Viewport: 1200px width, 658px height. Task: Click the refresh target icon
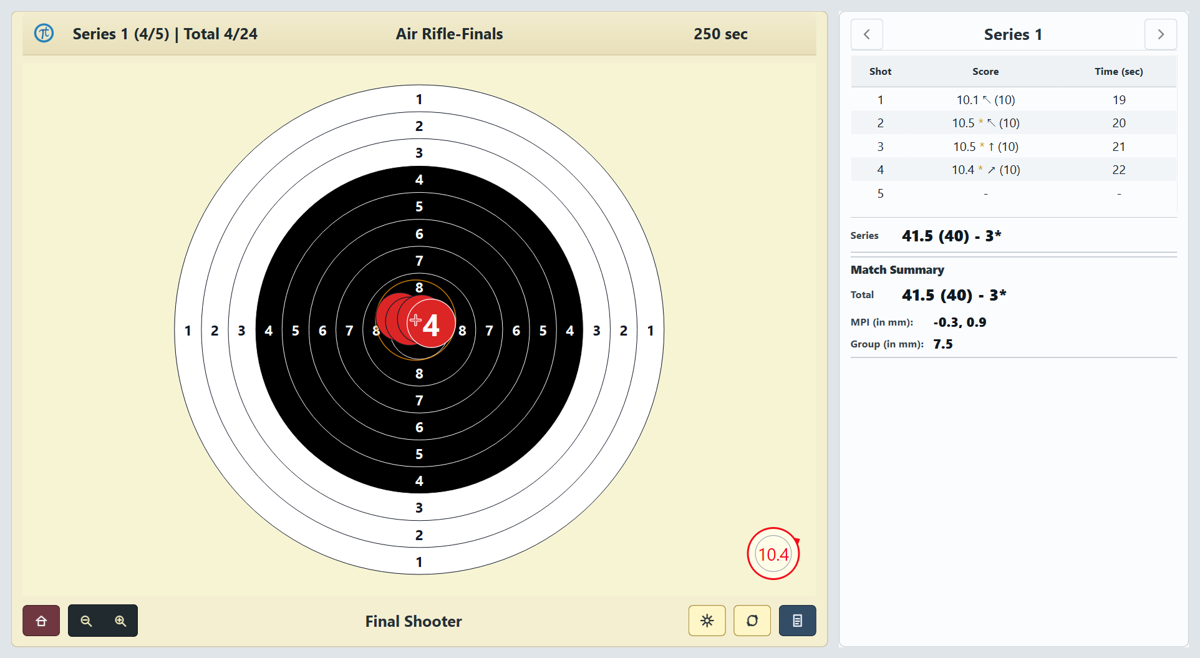(752, 621)
